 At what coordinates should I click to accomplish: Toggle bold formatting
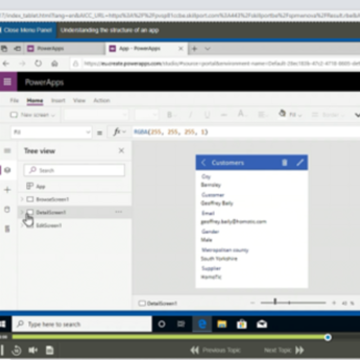point(170,115)
